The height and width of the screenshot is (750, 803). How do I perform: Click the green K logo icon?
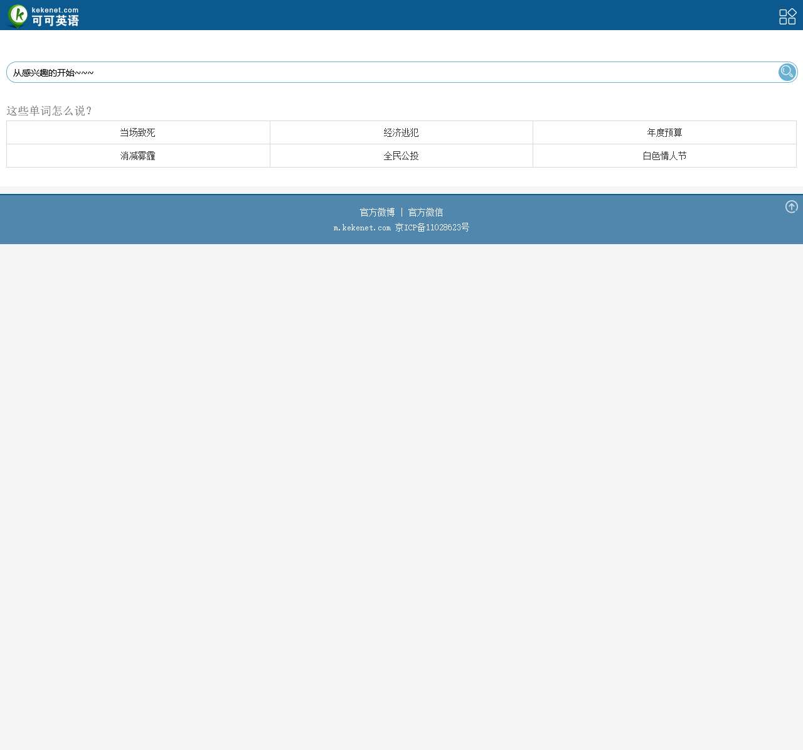tap(18, 16)
